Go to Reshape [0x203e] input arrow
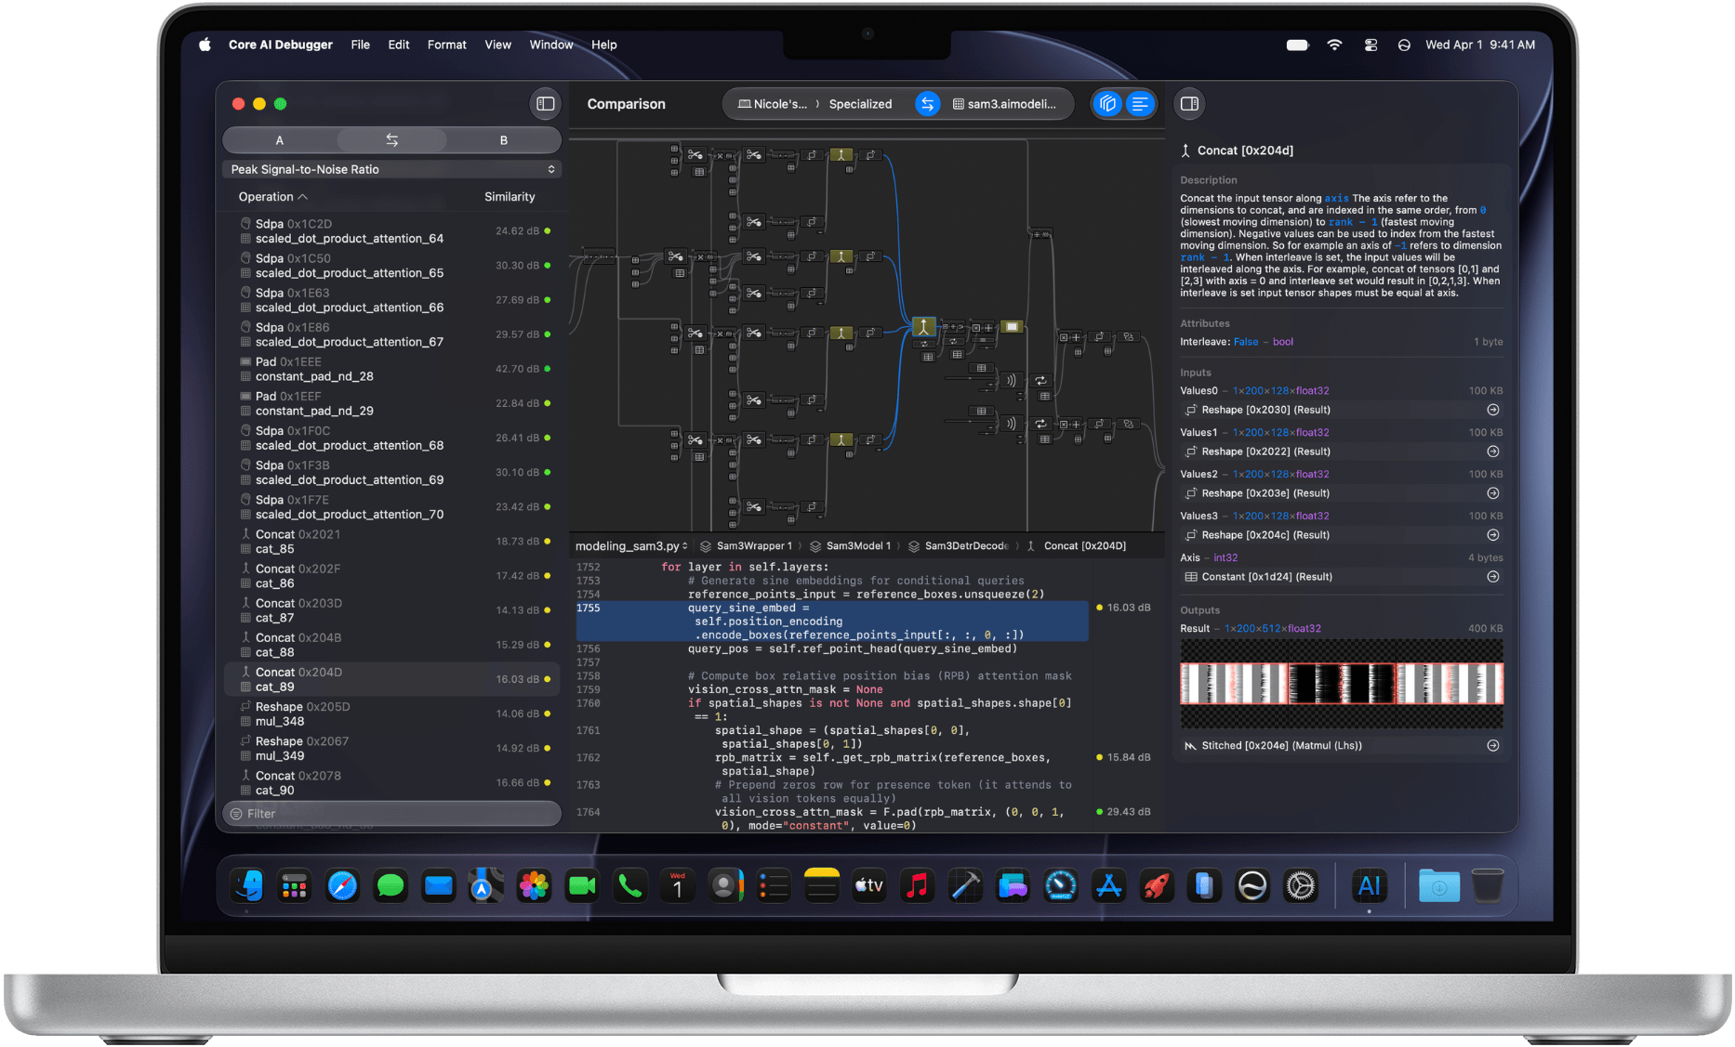Image resolution: width=1735 pixels, height=1047 pixels. click(1493, 493)
